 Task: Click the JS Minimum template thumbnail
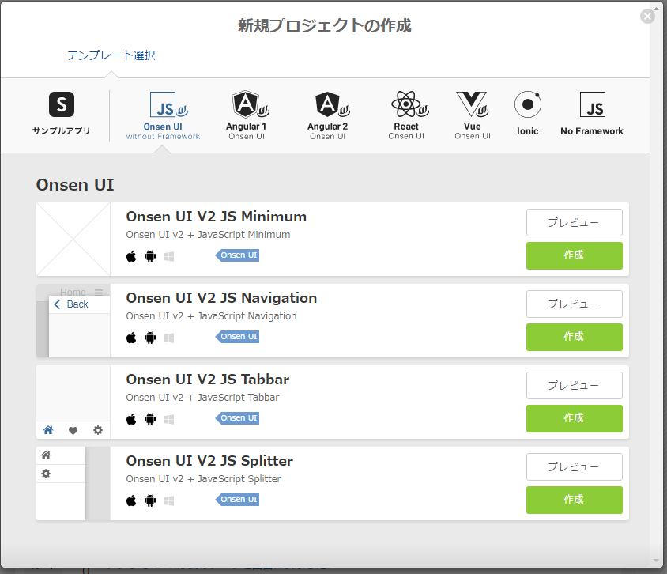[73, 239]
